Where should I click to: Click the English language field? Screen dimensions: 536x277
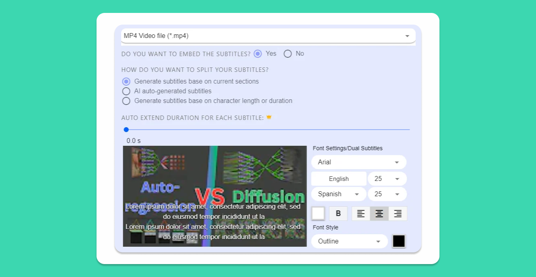(339, 179)
